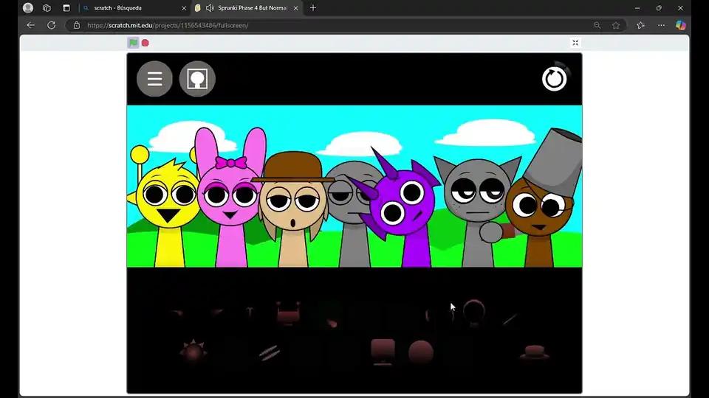This screenshot has height=398, width=709.
Task: Pick the round head sound icon
Action: 421,352
